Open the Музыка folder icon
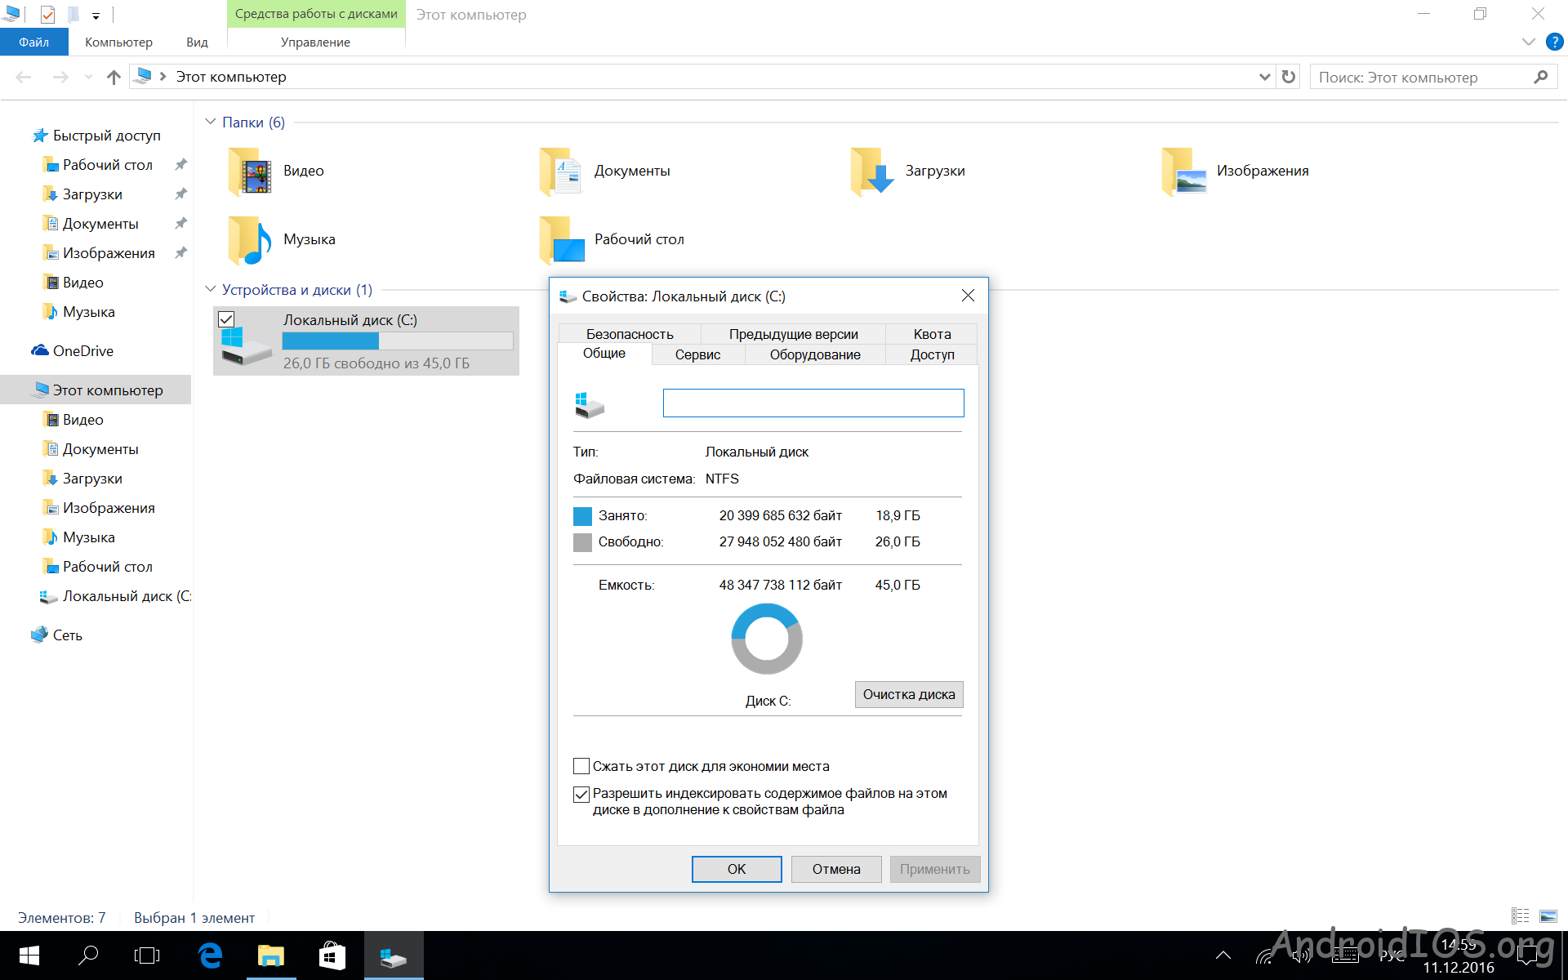 249,240
